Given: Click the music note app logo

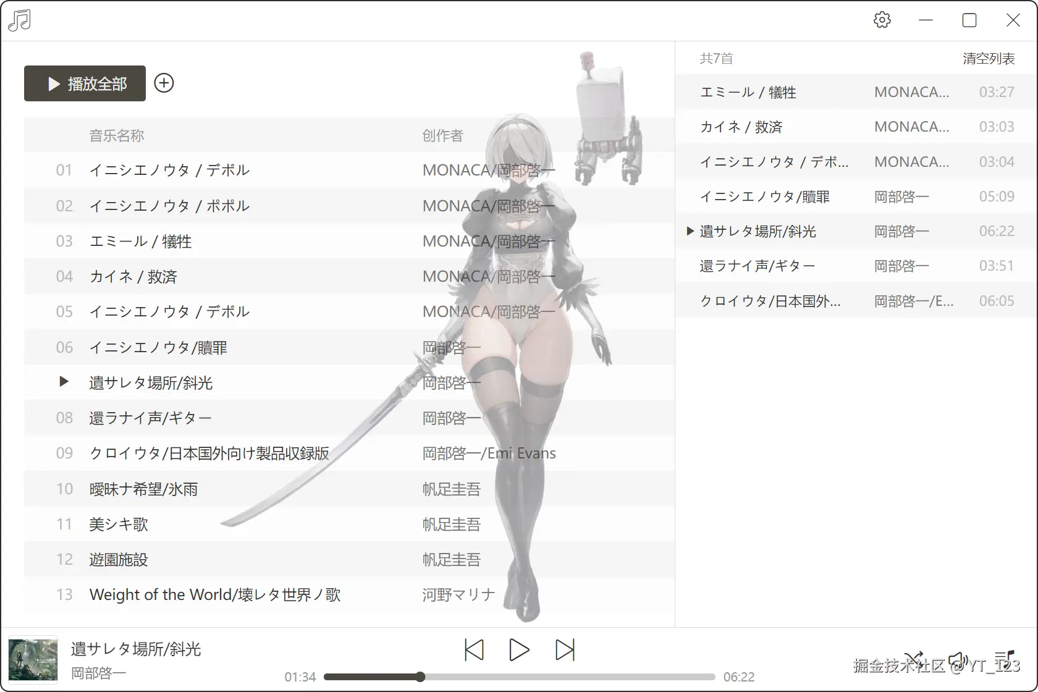Looking at the screenshot, I should pos(19,20).
